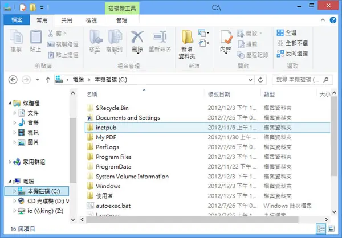
Task: Click the back navigation arrow
Action: point(13,80)
